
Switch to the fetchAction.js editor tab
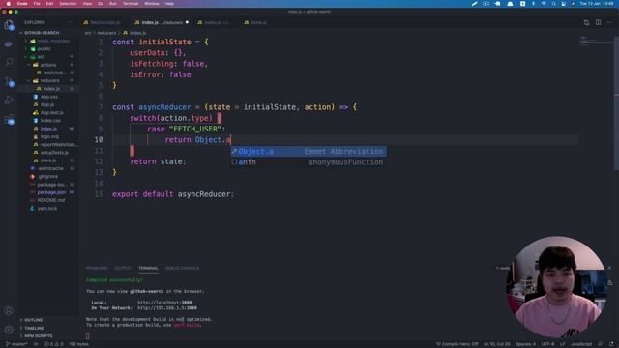point(102,22)
